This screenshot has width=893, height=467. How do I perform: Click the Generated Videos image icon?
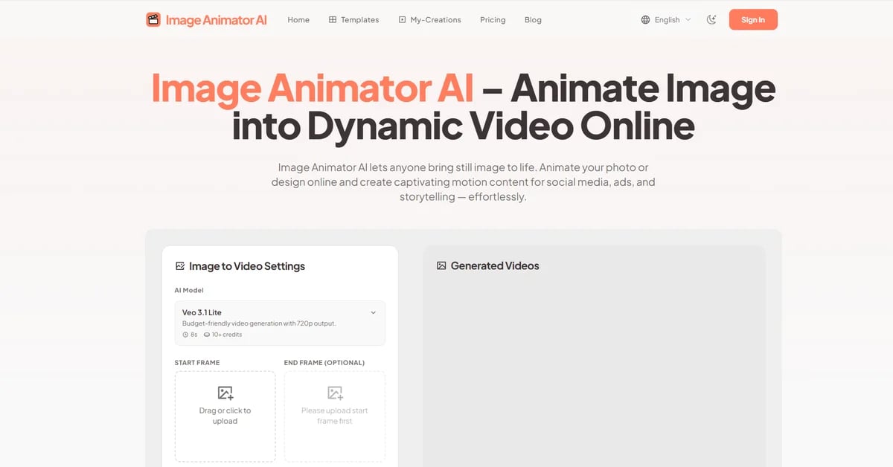441,265
